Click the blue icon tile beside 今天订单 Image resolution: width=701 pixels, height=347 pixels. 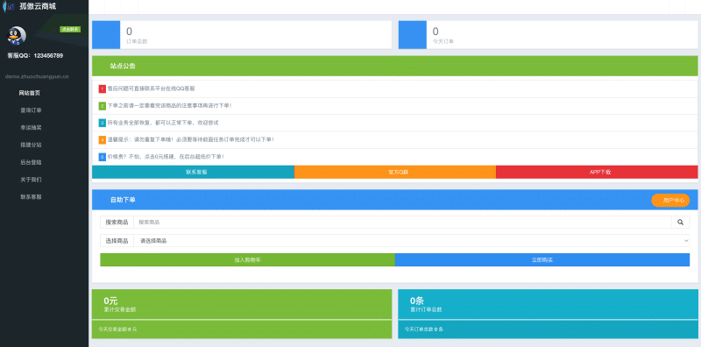[412, 35]
